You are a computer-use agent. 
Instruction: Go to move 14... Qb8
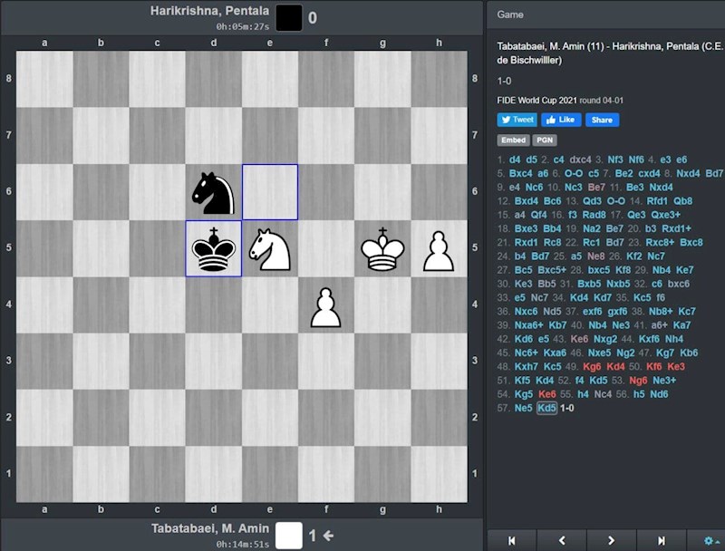[x=682, y=201]
